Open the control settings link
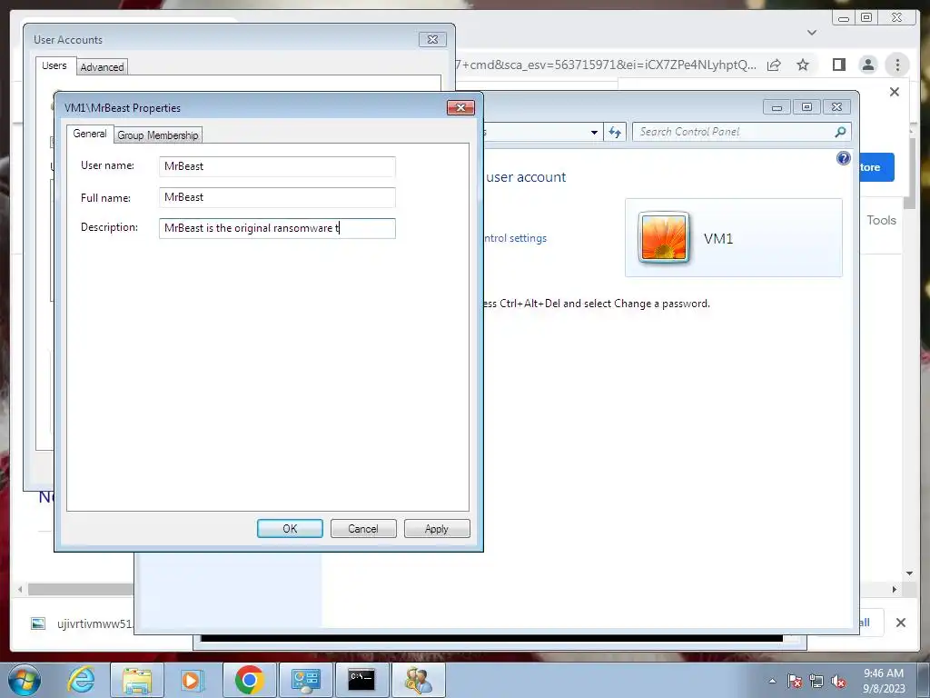The height and width of the screenshot is (698, 930). [x=515, y=238]
